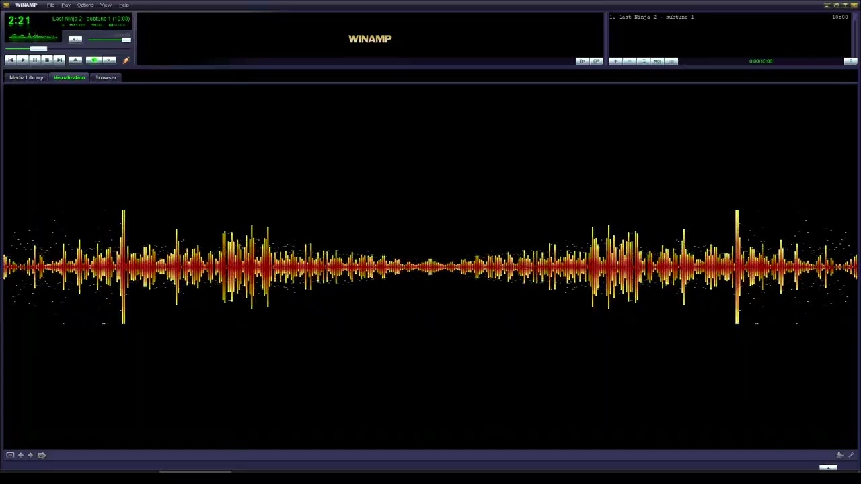Open the Play menu
The height and width of the screenshot is (484, 861).
pos(66,5)
